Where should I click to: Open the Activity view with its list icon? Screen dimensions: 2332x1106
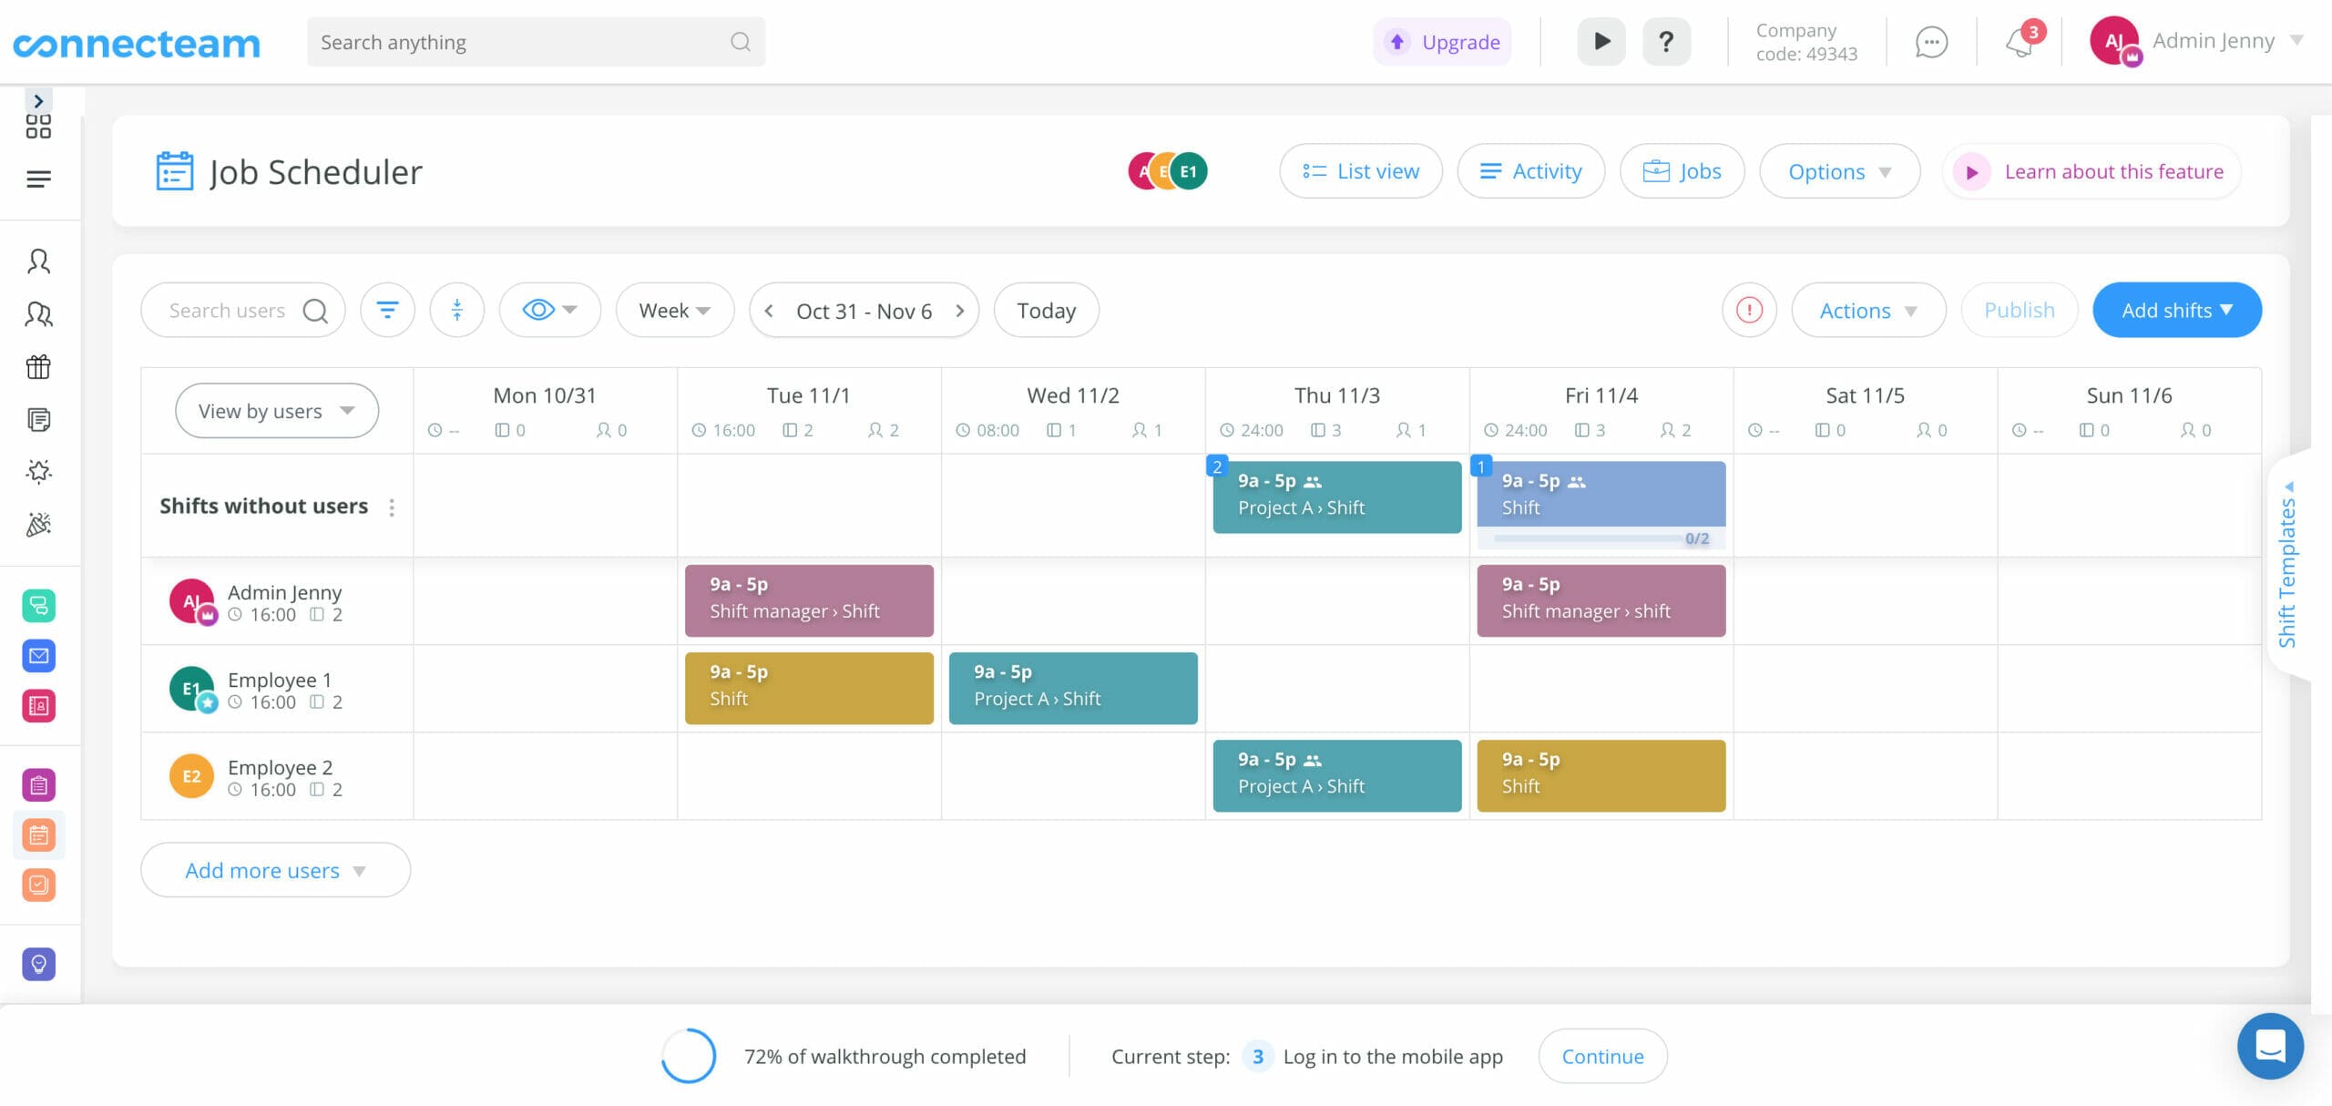click(x=1491, y=170)
